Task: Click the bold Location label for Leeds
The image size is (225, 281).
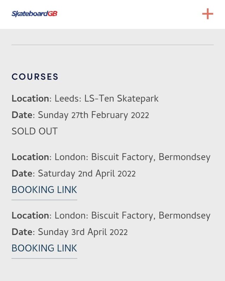Action: [x=30, y=98]
